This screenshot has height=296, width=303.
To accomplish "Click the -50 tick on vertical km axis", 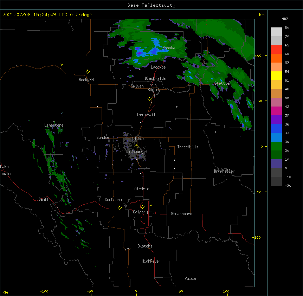I will [x=258, y=192].
